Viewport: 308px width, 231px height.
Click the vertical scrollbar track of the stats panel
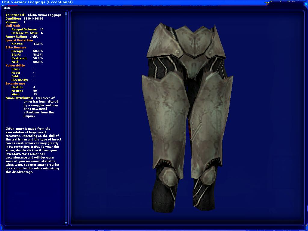66,118
